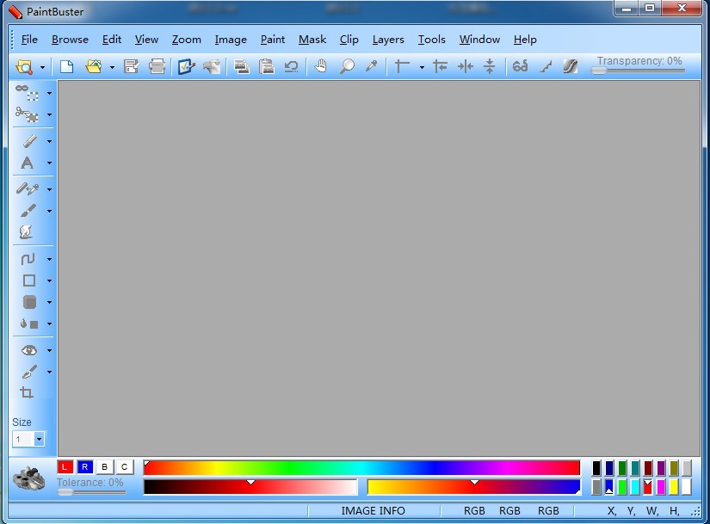
Task: Select the Text tool (letter A)
Action: pos(28,163)
